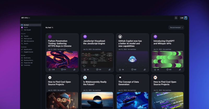Screen dimensions: 209x109
Task: Share the JavaScript Visualized post
Action: 109,69
